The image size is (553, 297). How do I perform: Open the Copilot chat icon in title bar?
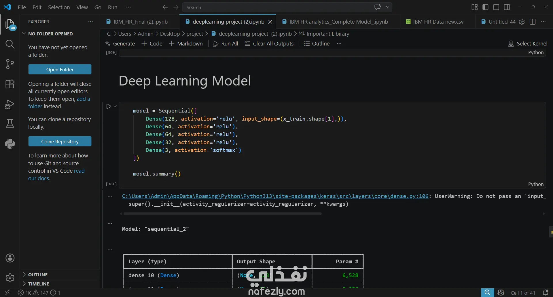[378, 7]
